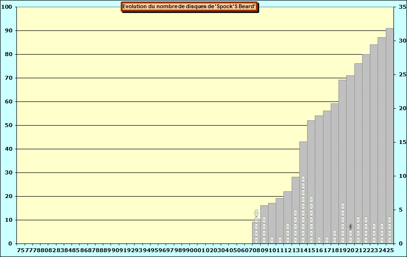Click the axis value '40'
The height and width of the screenshot is (257, 407).
point(9,149)
